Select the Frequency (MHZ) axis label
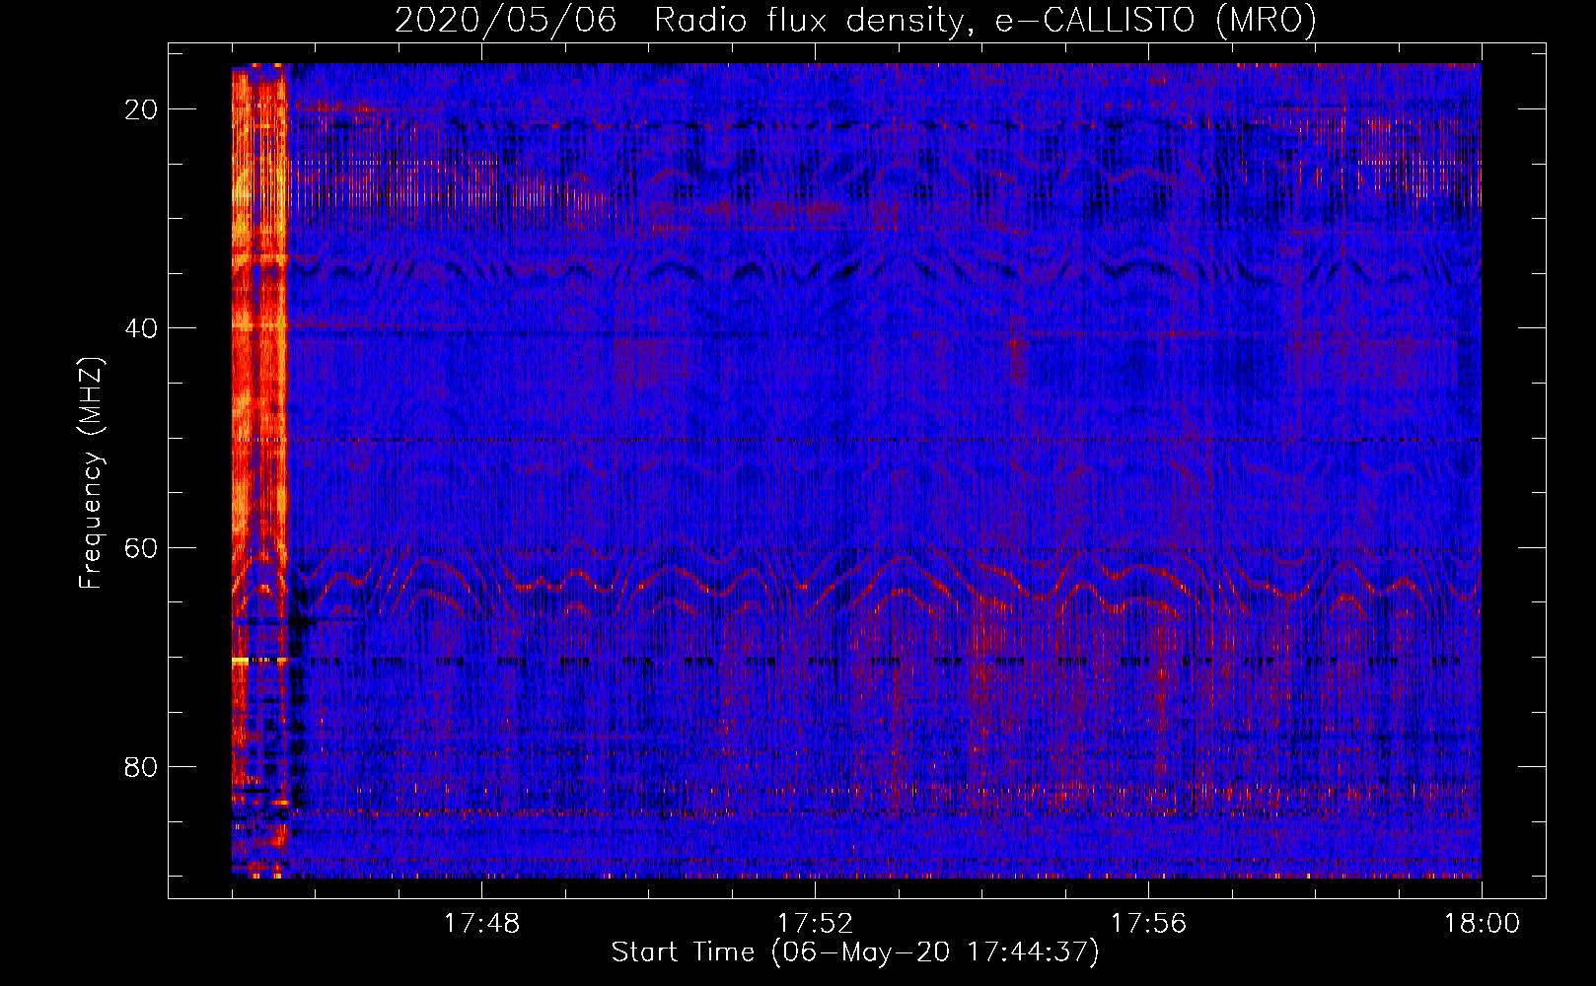 (91, 472)
